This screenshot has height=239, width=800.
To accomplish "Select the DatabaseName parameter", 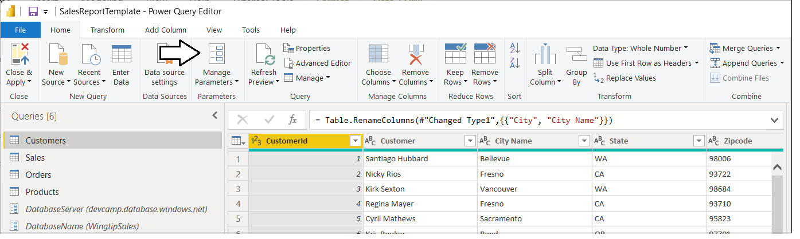I will (x=112, y=226).
